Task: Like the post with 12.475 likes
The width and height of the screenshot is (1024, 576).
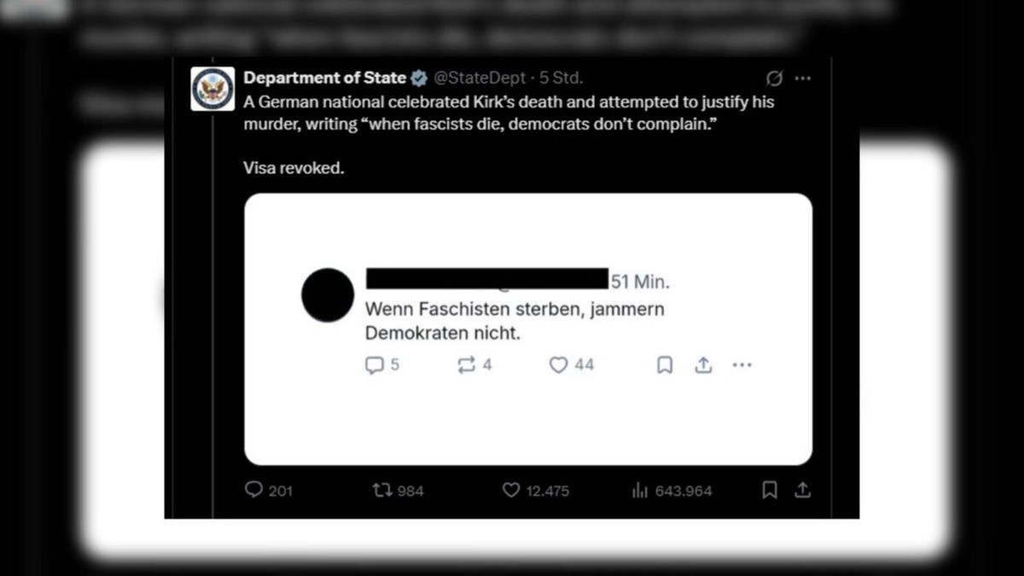Action: (510, 491)
